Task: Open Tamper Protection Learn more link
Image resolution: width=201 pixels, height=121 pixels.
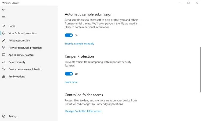Action: click(x=71, y=82)
